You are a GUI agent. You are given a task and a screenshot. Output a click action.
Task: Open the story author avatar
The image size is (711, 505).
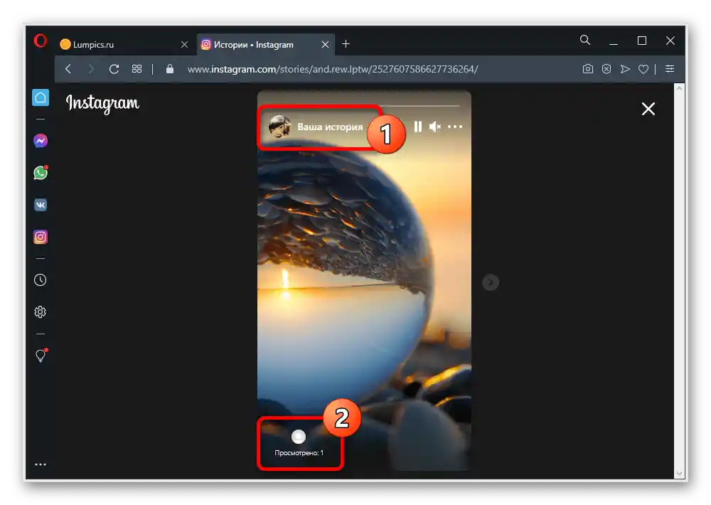(x=279, y=126)
